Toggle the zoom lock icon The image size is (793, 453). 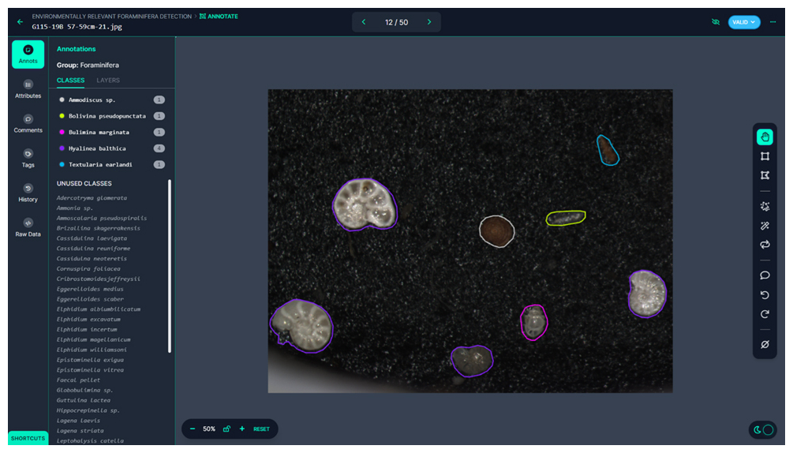pos(226,429)
